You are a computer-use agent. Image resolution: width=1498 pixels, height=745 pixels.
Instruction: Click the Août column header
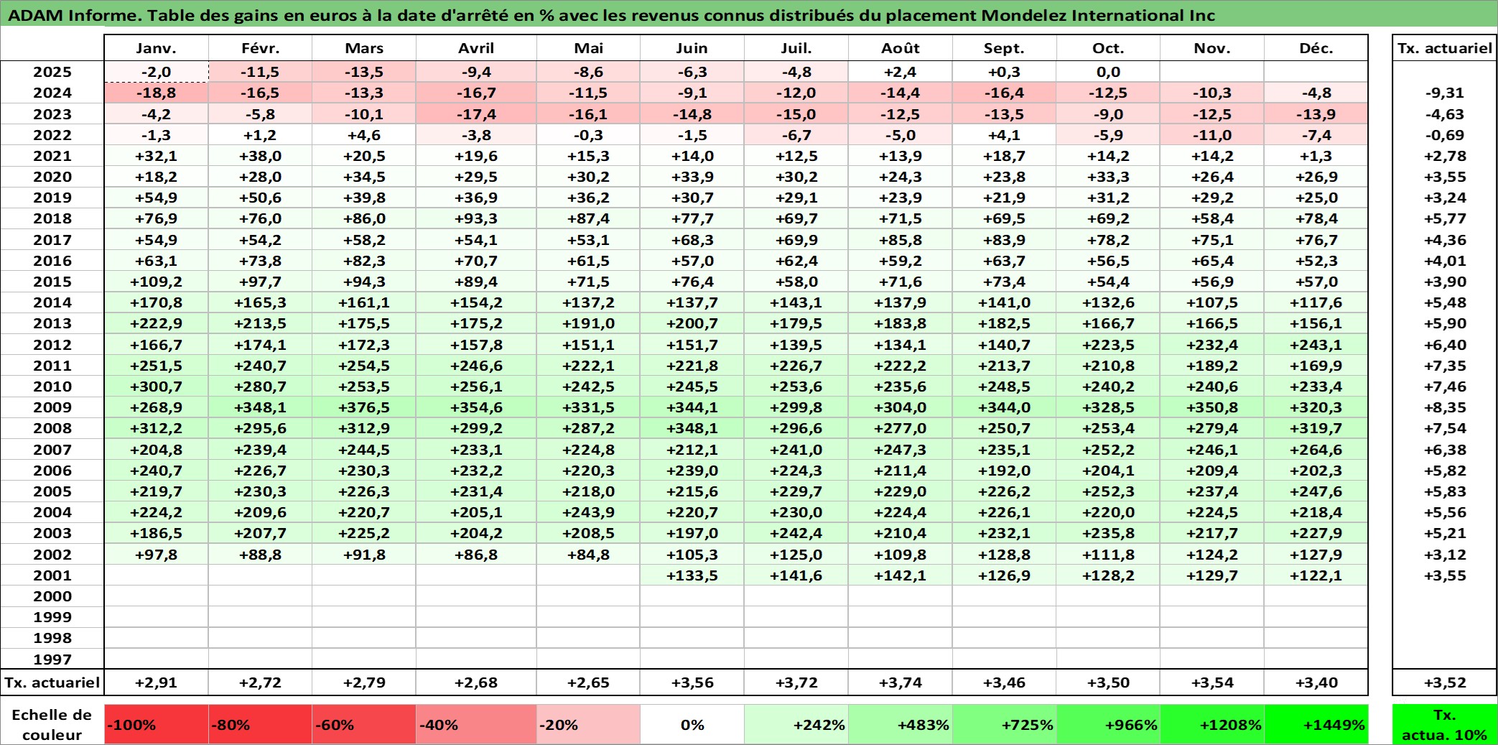tap(900, 48)
